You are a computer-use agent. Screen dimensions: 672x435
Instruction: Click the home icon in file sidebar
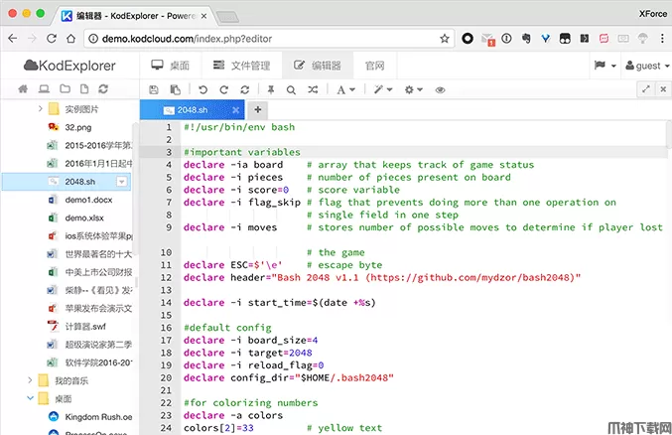pyautogui.click(x=22, y=89)
